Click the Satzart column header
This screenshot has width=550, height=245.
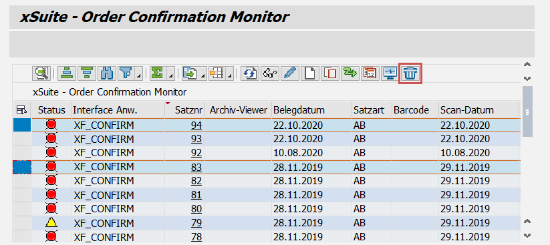click(x=372, y=110)
